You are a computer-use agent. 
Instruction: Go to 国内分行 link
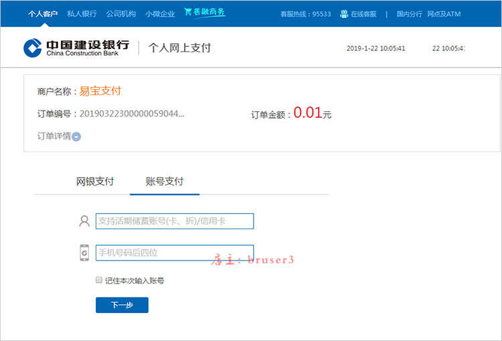pyautogui.click(x=410, y=14)
